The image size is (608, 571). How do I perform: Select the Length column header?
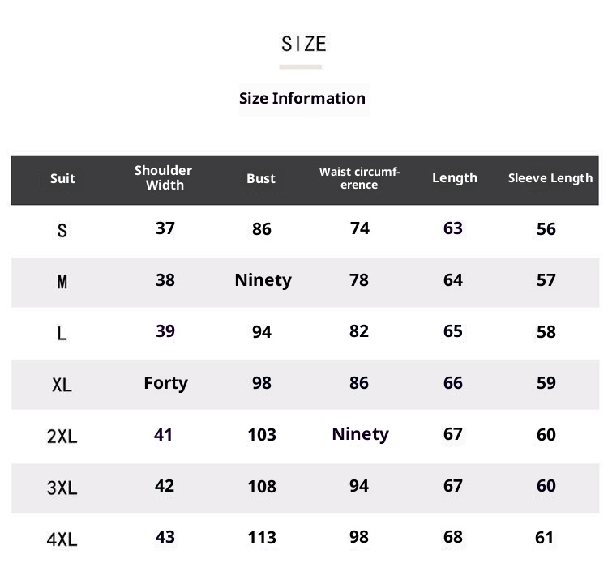pyautogui.click(x=455, y=178)
